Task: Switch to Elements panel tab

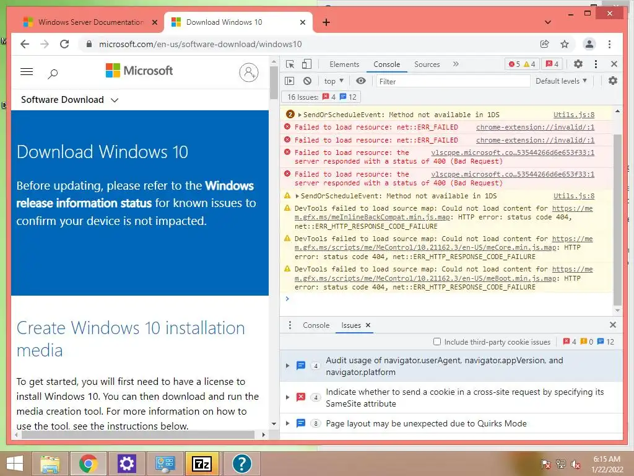Action: pos(344,64)
